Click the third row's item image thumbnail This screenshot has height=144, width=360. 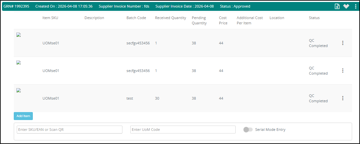pos(19,90)
